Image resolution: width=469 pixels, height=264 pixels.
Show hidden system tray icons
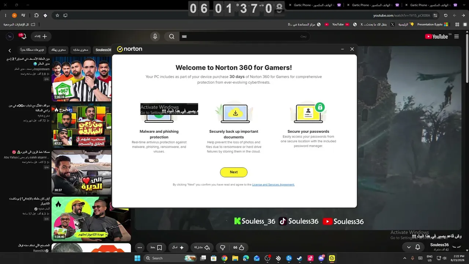pos(405,258)
